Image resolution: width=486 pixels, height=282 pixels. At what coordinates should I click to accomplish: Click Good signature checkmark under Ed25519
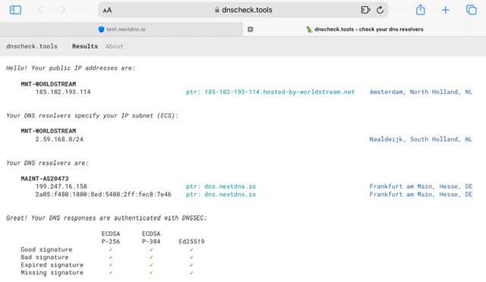(191, 249)
